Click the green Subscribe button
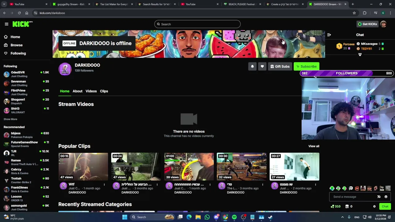The width and height of the screenshot is (395, 222). [306, 66]
